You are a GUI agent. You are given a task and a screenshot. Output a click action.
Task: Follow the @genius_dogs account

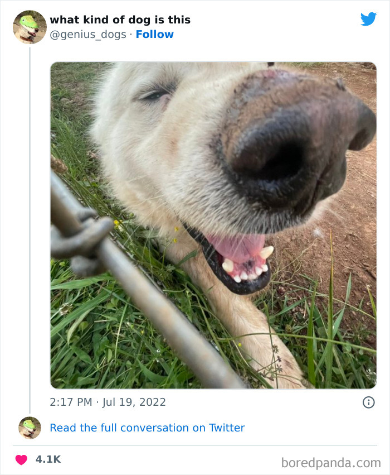point(154,35)
